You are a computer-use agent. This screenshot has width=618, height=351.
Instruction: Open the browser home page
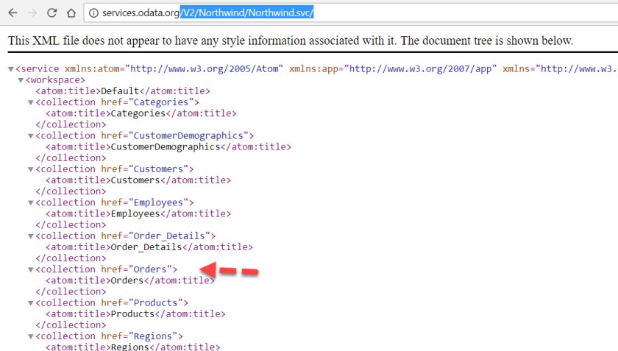71,13
